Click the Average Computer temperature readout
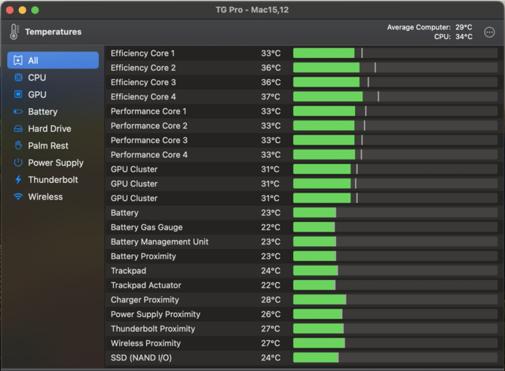The height and width of the screenshot is (371, 505). tap(430, 27)
